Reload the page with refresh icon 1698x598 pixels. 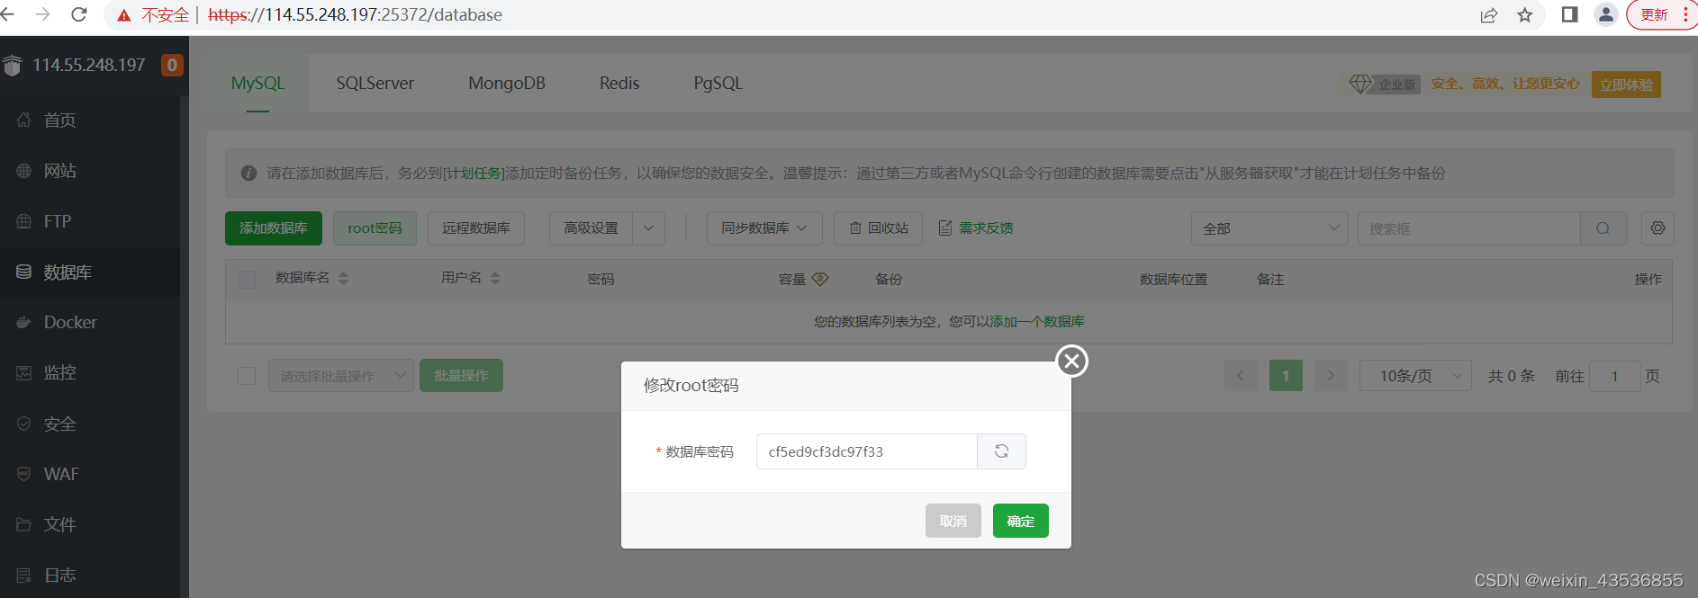click(79, 14)
